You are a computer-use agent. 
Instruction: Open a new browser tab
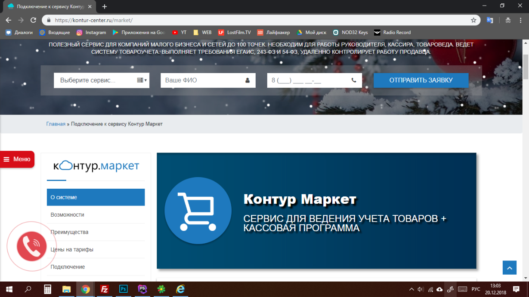pos(104,6)
